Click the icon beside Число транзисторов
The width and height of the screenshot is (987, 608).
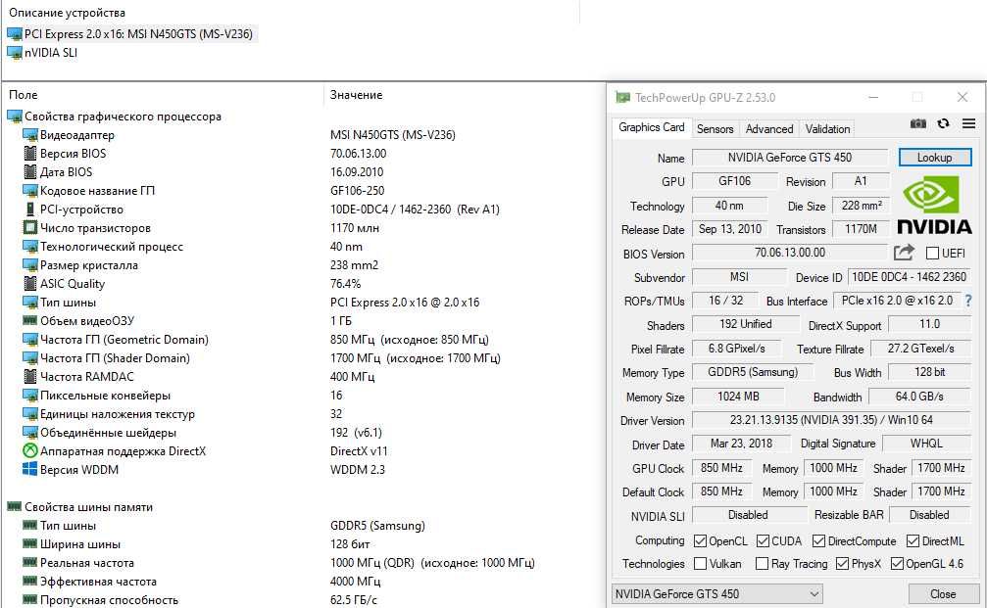tap(29, 227)
